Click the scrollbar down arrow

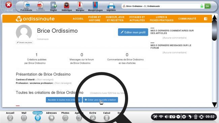(x=214, y=104)
